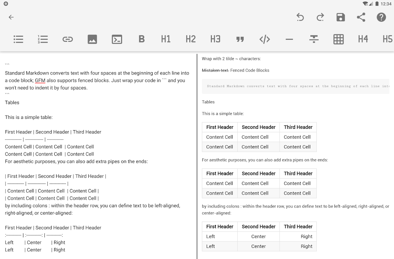Apply H5 heading

tap(388, 39)
